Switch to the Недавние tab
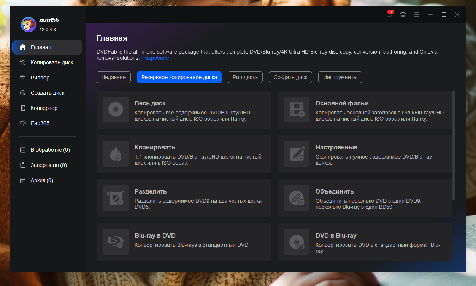476x286 pixels. click(x=114, y=77)
